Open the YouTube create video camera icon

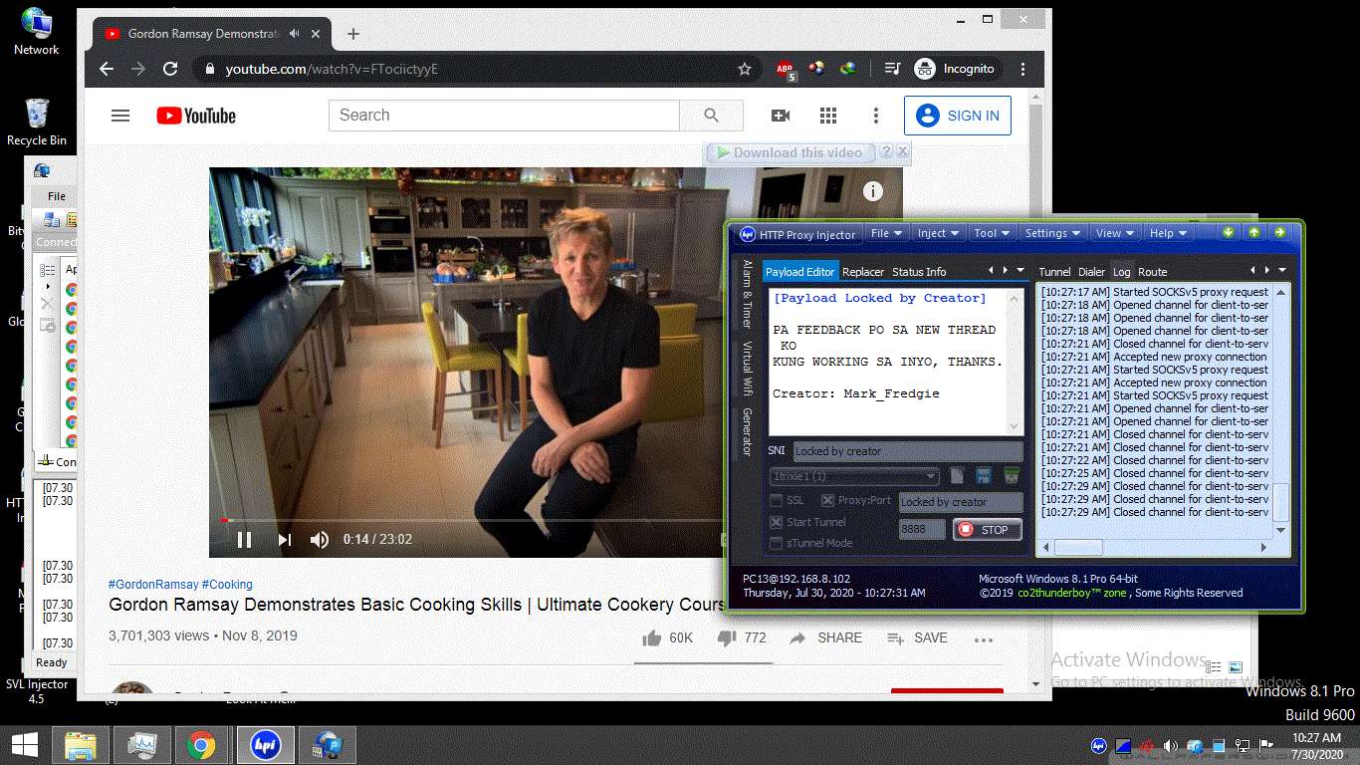pos(781,116)
